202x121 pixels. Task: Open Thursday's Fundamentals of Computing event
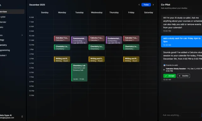click(114, 40)
